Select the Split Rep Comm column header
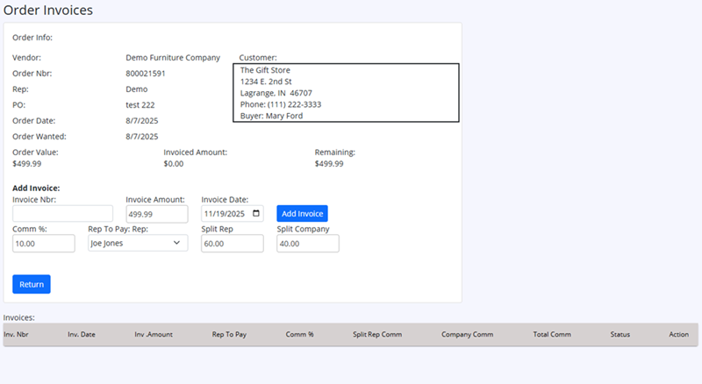The height and width of the screenshot is (384, 702). (x=377, y=335)
